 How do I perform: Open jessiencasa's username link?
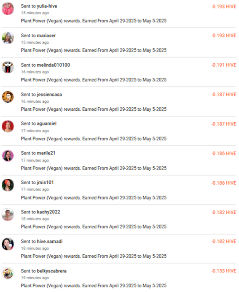[x=49, y=95]
